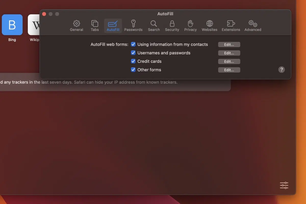Open the Websites settings pane
The image size is (306, 204).
point(209,25)
